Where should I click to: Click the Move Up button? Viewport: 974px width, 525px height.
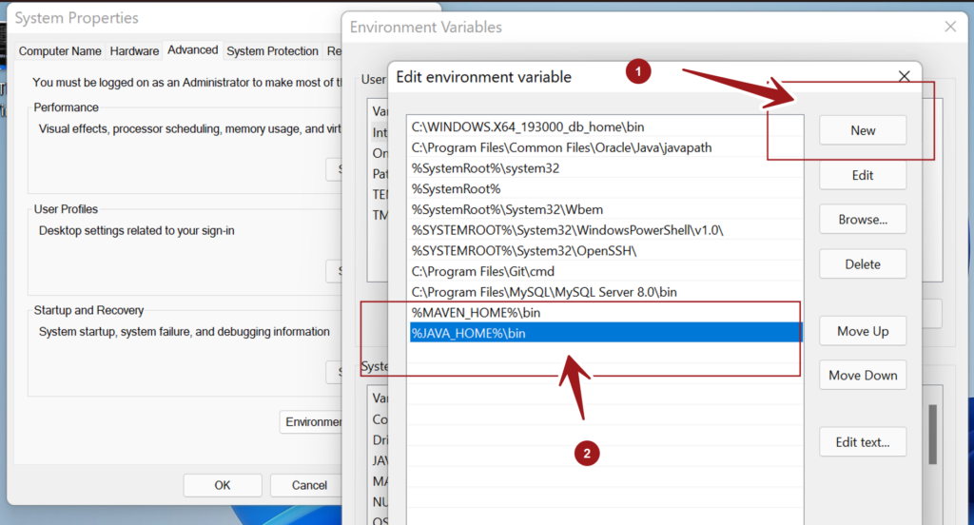pyautogui.click(x=862, y=331)
